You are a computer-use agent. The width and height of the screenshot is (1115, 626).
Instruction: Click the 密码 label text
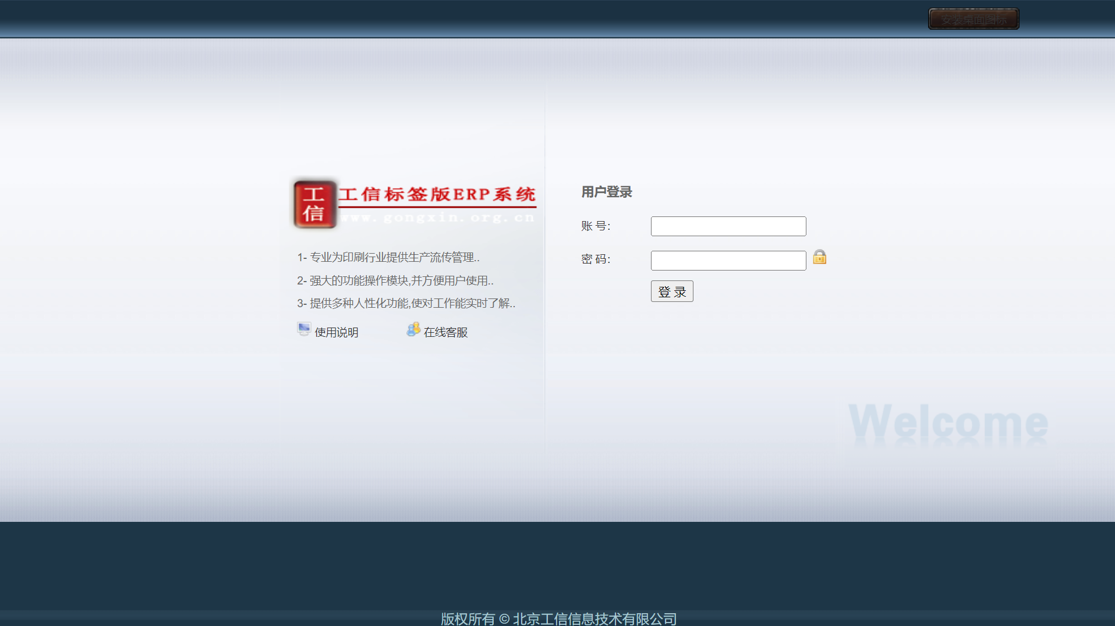(x=595, y=259)
